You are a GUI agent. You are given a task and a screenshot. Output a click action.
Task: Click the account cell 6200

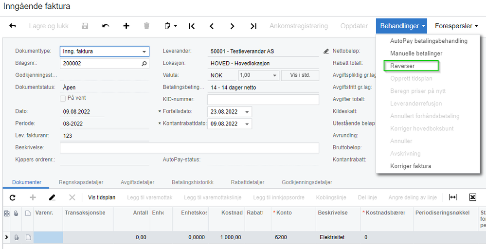point(292,237)
